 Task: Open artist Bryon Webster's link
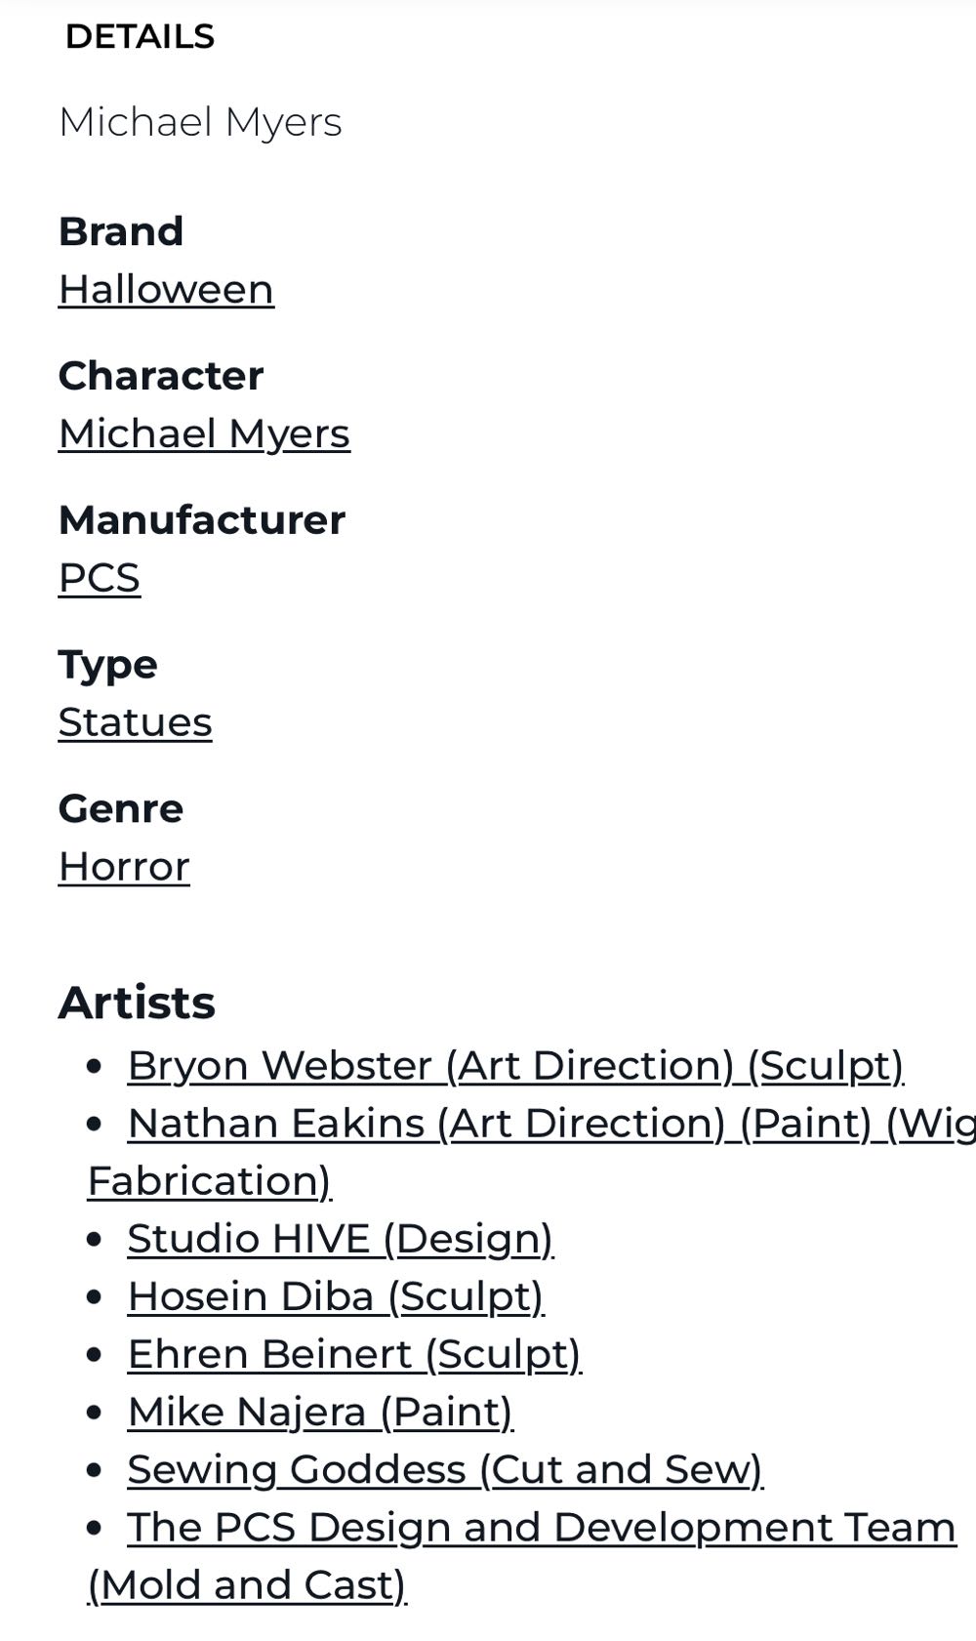515,1066
